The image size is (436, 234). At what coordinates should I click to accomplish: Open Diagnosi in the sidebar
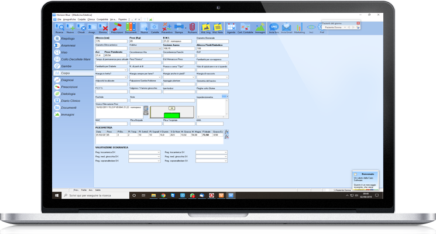point(73,80)
